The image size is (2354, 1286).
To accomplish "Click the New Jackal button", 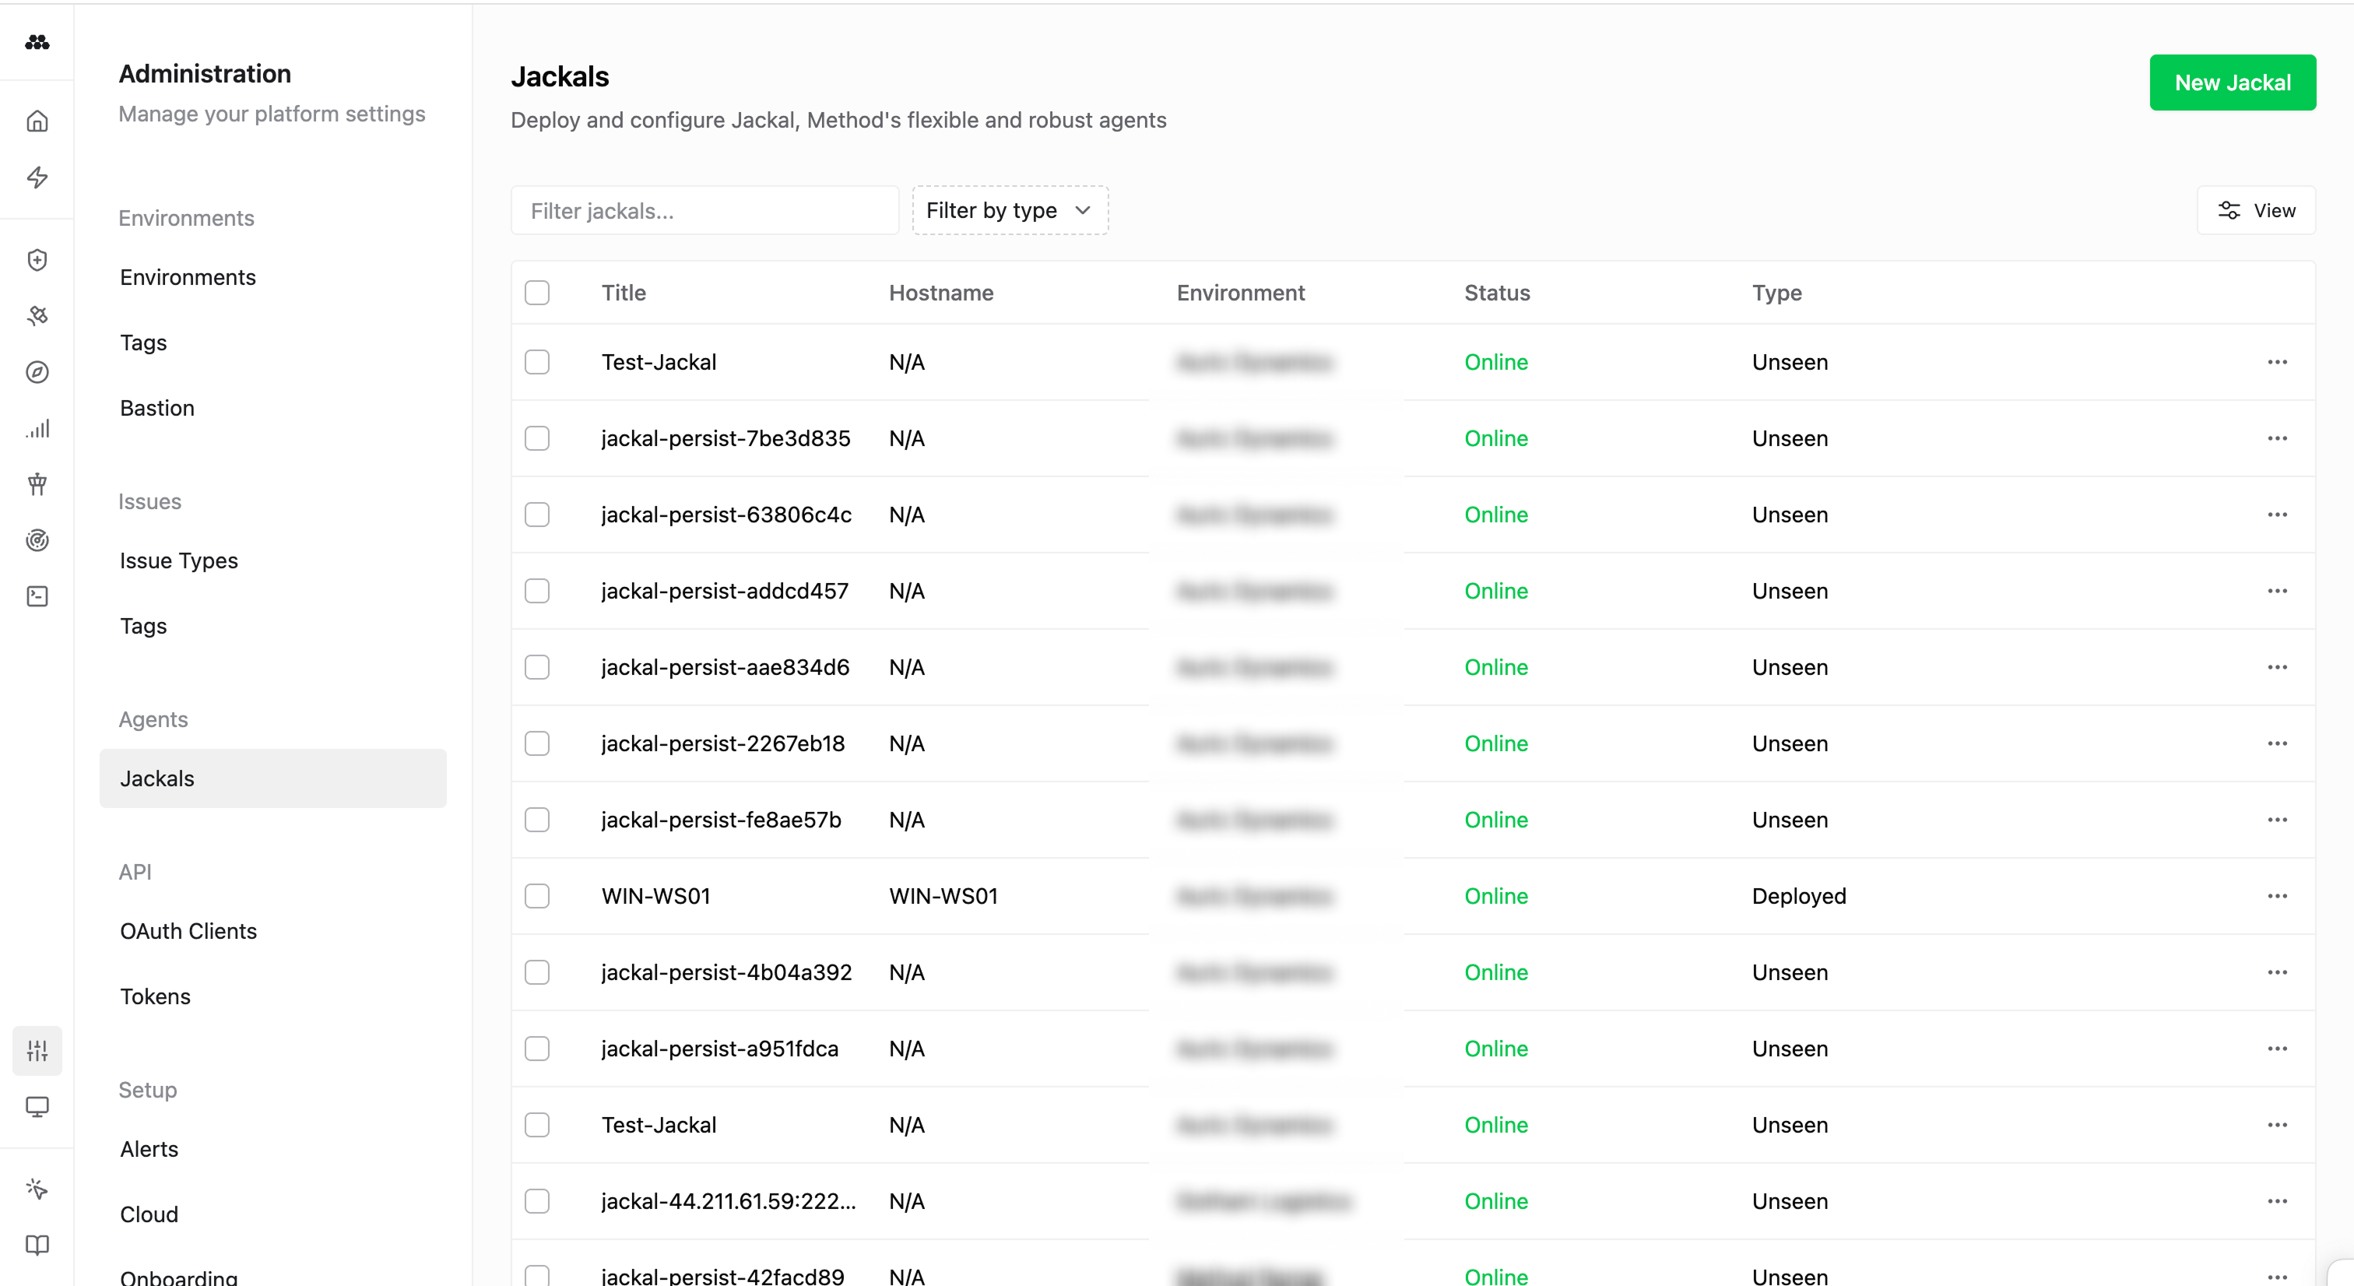I will [x=2232, y=83].
